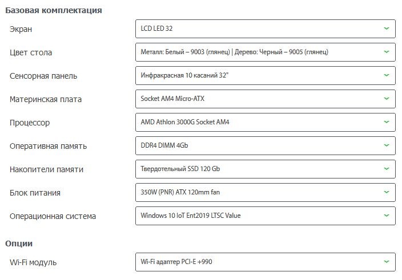
Task: Click the green arrow beside Инфракрасная 10 касаний
Action: (x=387, y=75)
